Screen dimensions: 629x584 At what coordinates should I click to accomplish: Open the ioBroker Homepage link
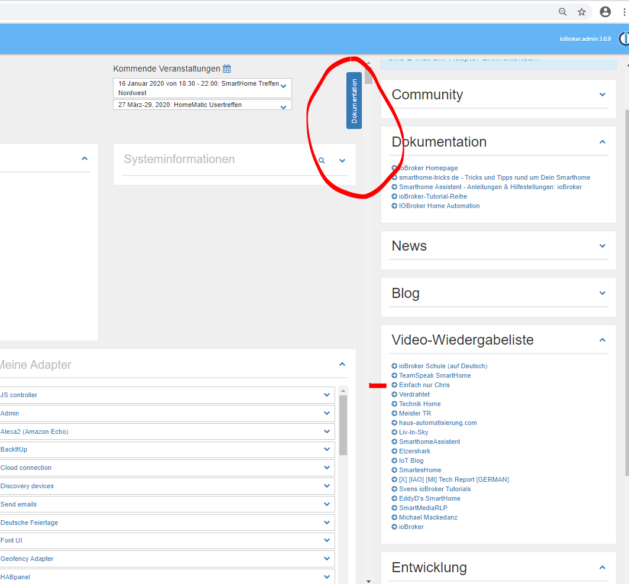[427, 168]
